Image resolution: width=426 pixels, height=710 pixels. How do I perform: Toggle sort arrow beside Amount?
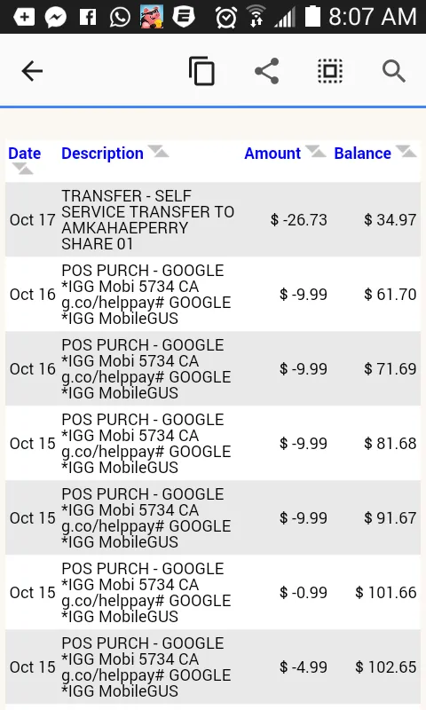pyautogui.click(x=316, y=151)
